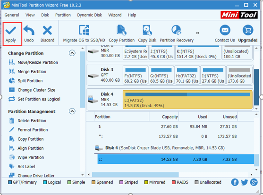This screenshot has width=263, height=195.
Task: Choose Copy Partition in sidebar list
Action: 26,139
